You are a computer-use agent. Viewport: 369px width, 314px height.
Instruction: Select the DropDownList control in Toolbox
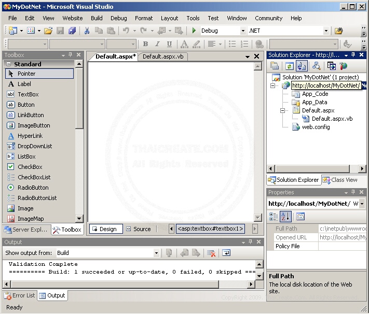pos(39,146)
